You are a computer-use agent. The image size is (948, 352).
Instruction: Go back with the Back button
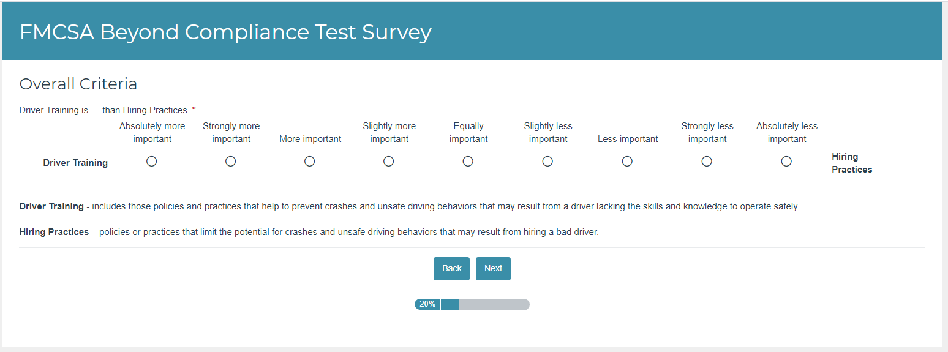(451, 269)
